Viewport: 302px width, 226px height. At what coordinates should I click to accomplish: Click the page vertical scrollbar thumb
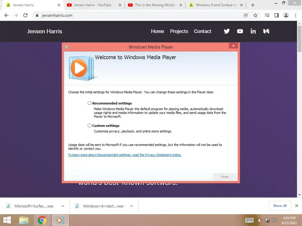[x=299, y=39]
